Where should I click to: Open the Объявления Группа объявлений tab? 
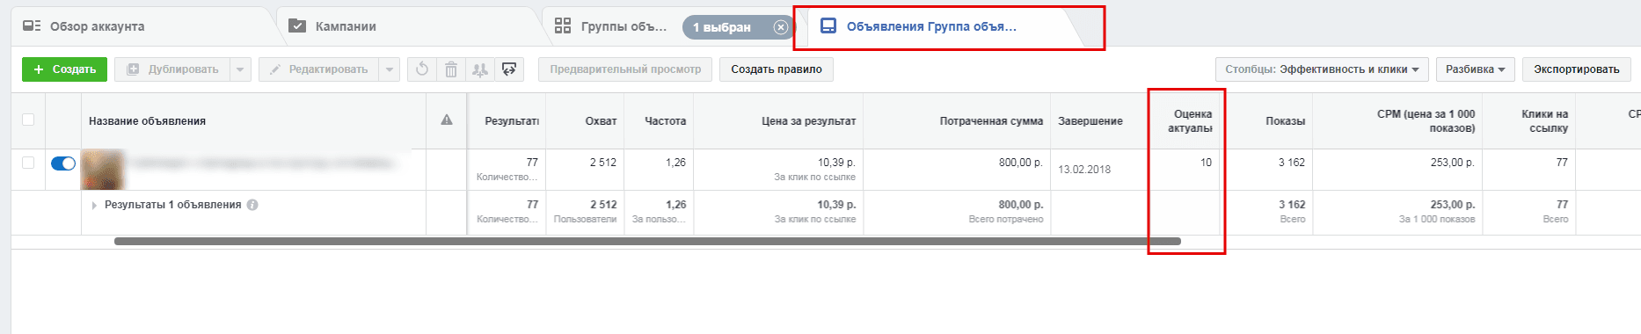coord(932,26)
